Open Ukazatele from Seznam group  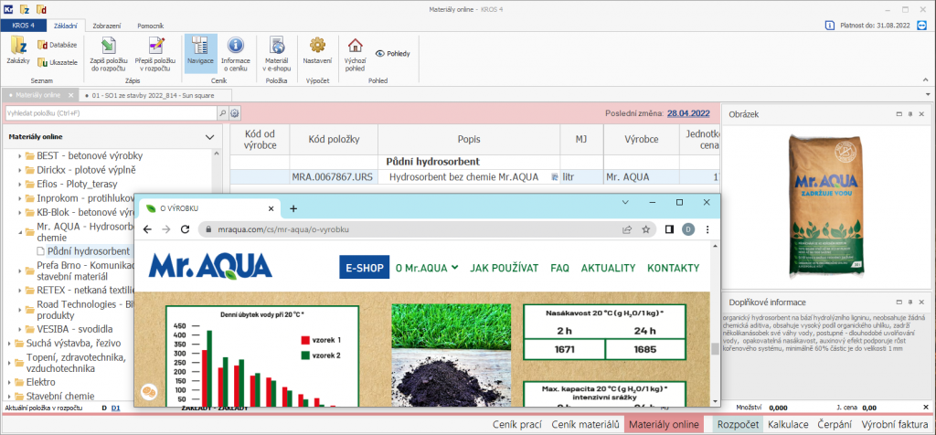pos(58,62)
